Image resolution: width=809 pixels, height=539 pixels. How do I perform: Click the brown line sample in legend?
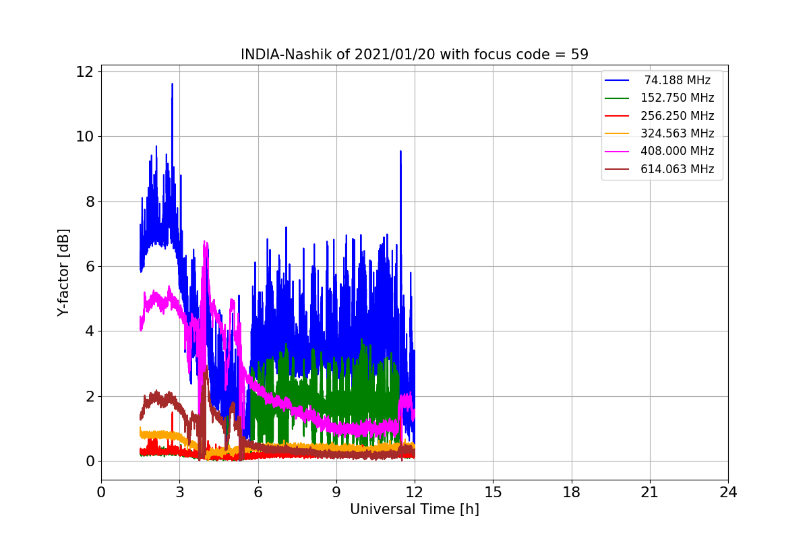[x=617, y=170]
